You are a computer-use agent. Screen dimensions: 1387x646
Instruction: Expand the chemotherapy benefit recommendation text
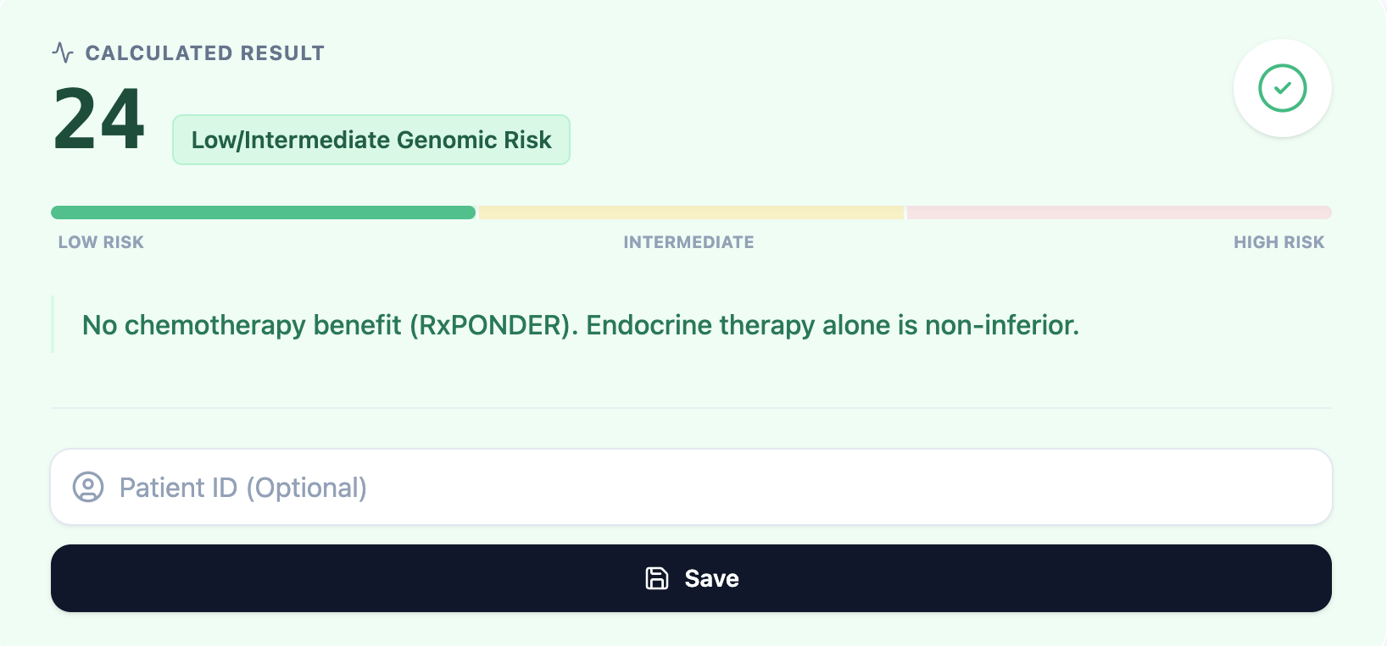[x=579, y=324]
